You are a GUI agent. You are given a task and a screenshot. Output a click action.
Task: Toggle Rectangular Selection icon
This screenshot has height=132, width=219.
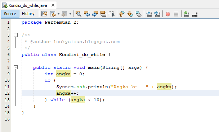[x=112, y=14]
